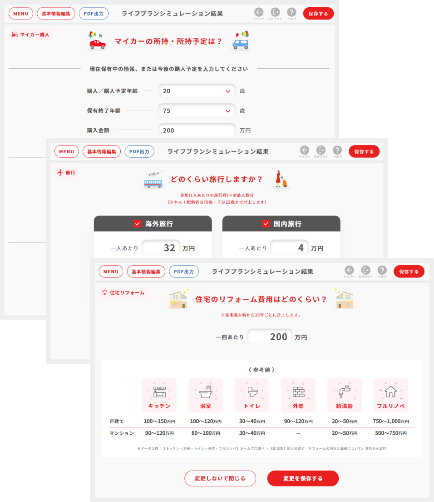Select the Water heater (給湯器) faucet icon
The height and width of the screenshot is (502, 434).
click(x=345, y=392)
